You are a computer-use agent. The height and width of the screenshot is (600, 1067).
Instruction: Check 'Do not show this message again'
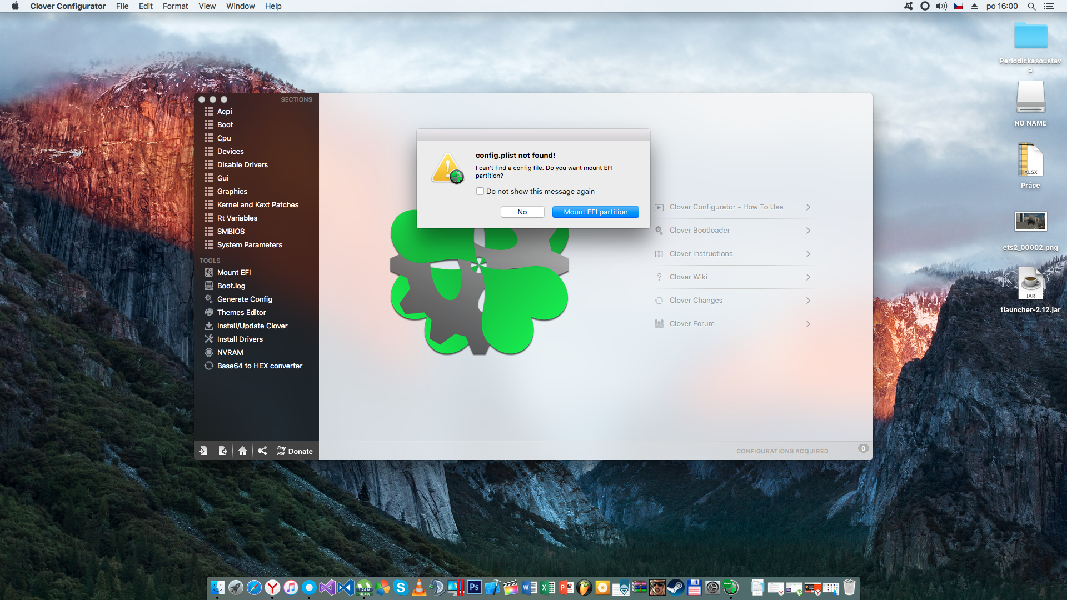(x=480, y=191)
